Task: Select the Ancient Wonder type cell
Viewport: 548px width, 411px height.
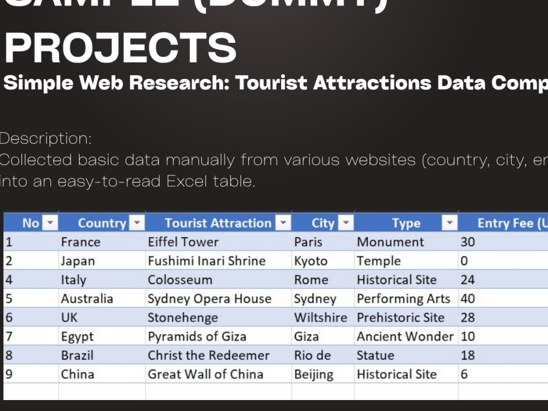Action: (406, 336)
